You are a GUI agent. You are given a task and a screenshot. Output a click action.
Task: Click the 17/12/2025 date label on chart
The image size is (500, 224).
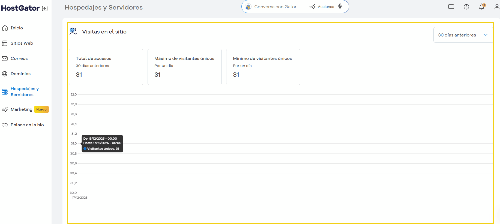pos(80,198)
